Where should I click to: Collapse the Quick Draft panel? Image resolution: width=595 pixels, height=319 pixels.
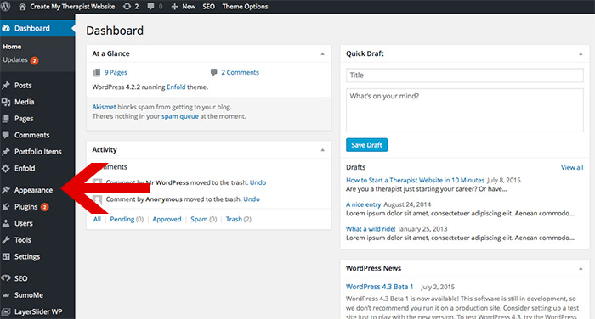(x=581, y=53)
